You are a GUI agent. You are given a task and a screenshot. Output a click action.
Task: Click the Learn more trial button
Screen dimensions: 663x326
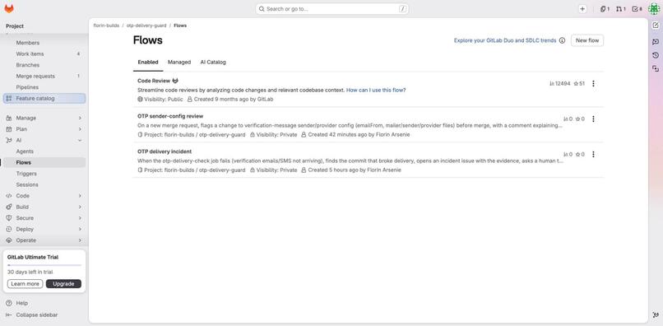tap(25, 284)
